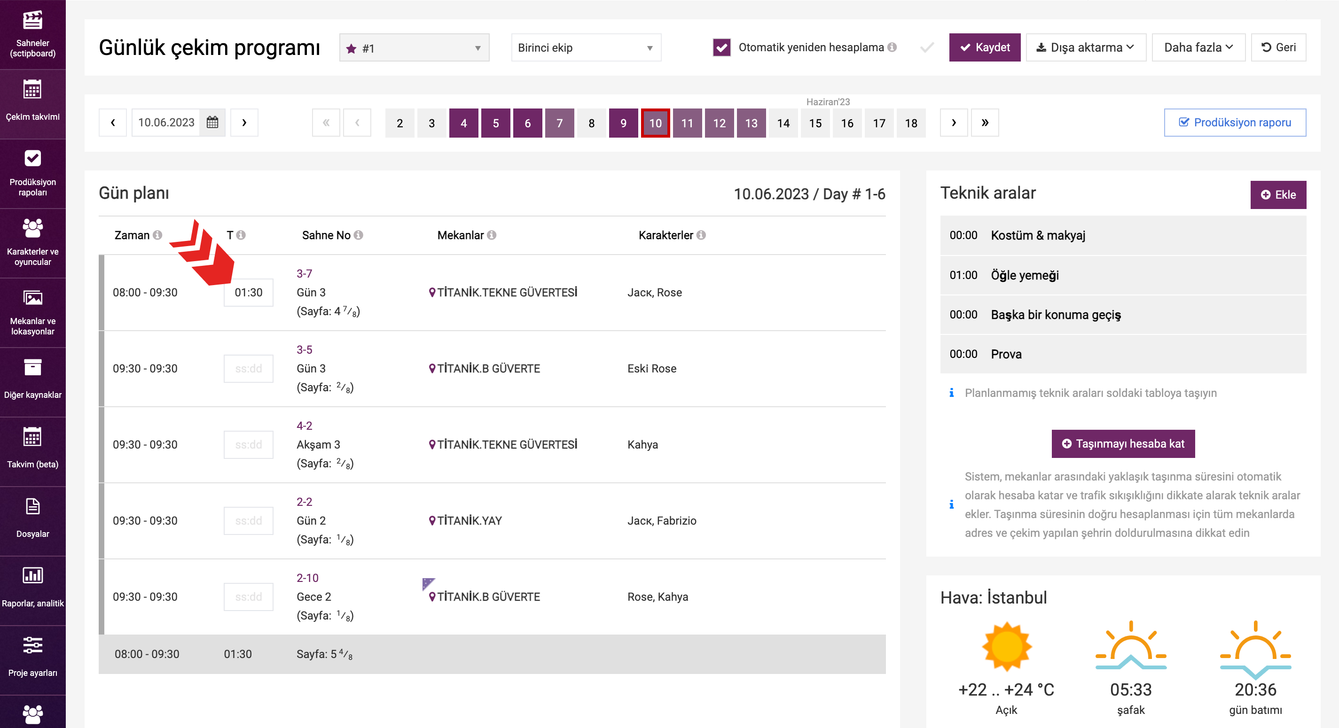Click summary total Sayfa: 5 4/8
Image resolution: width=1339 pixels, height=728 pixels.
pos(324,654)
